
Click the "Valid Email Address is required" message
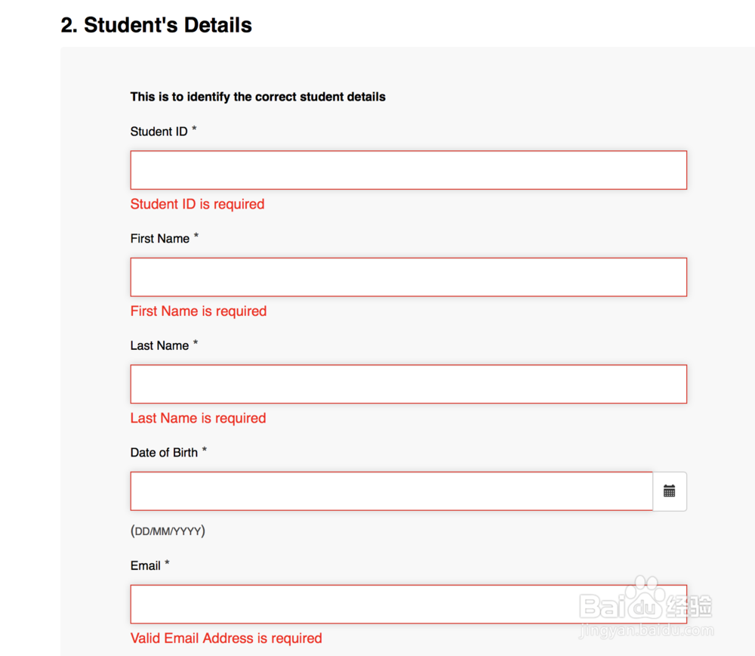point(226,639)
